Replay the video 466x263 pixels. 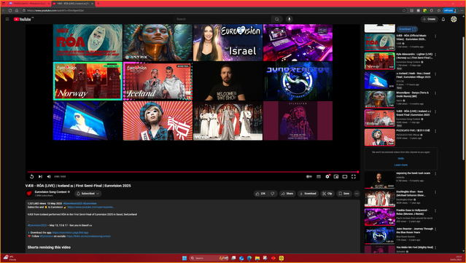click(32, 176)
